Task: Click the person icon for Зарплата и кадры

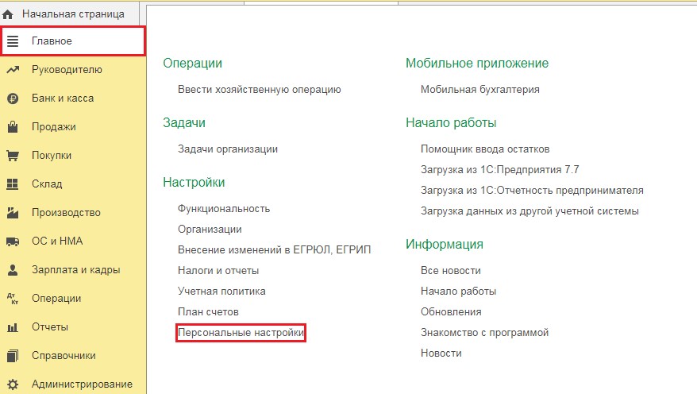Action: pyautogui.click(x=13, y=270)
